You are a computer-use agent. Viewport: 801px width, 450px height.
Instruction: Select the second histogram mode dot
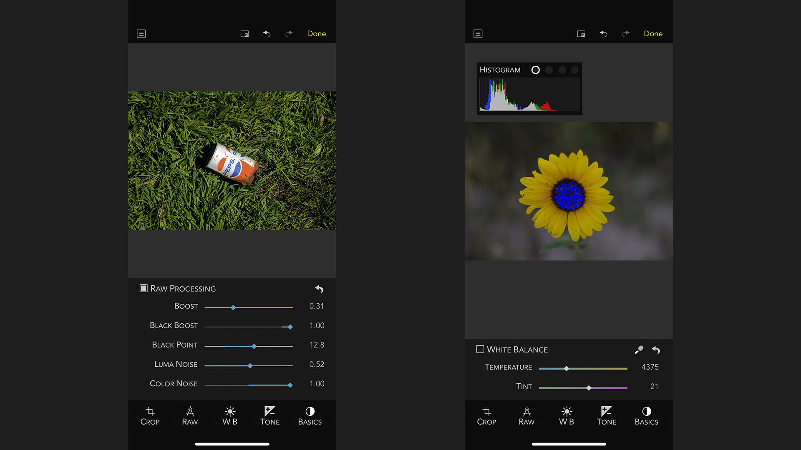coord(549,70)
